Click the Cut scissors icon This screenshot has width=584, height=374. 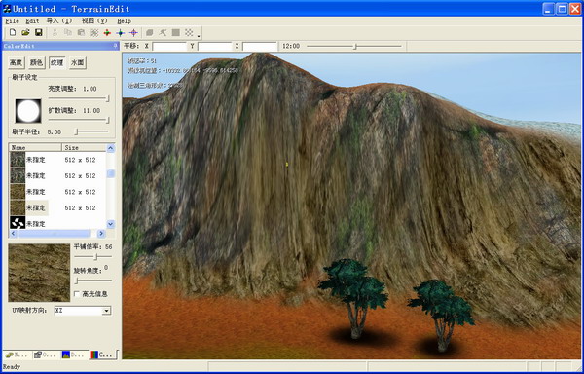[55, 33]
